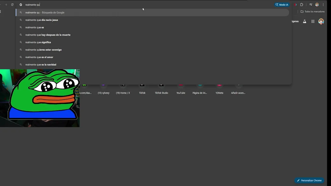
Task: Open the Chrome profile avatar in toolbar
Action: click(317, 5)
